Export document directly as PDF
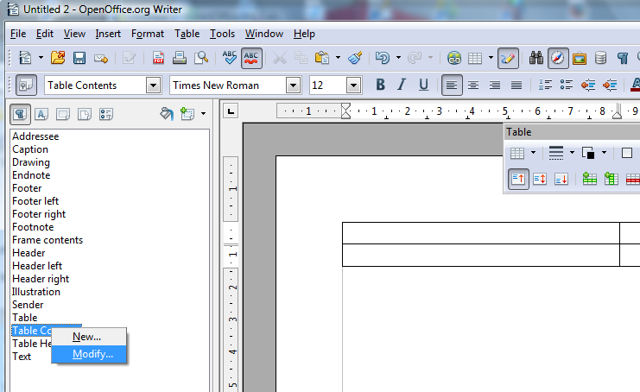 [159, 59]
